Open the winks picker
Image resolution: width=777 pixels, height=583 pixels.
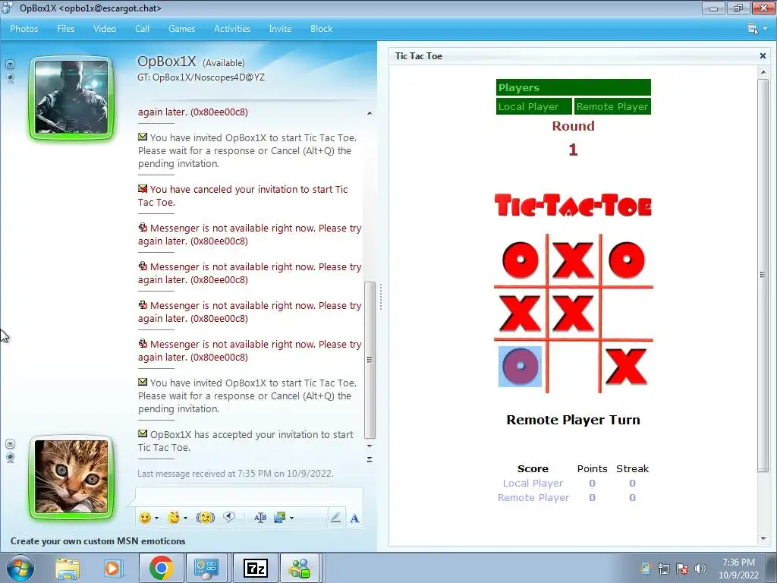(x=174, y=518)
